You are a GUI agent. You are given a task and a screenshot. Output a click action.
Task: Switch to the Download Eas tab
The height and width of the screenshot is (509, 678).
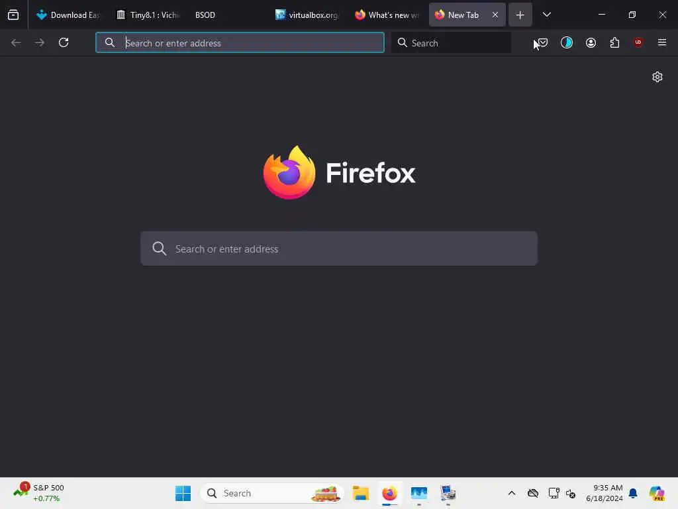coord(68,15)
